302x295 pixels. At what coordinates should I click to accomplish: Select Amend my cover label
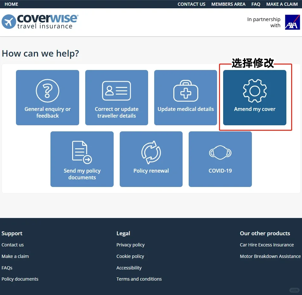click(x=255, y=109)
